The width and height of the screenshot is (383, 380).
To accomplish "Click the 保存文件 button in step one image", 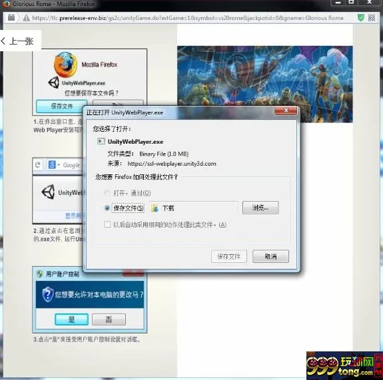I will click(61, 106).
